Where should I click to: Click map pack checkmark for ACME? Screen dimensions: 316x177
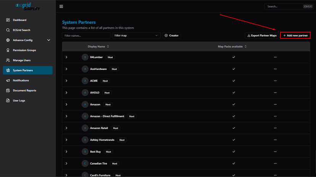coord(234,81)
